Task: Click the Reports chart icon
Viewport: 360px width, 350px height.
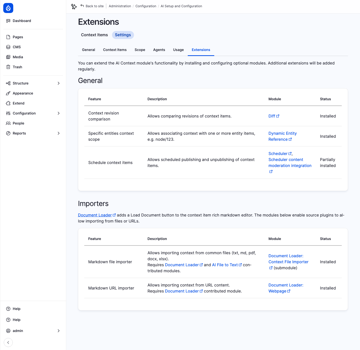Action: (x=8, y=133)
